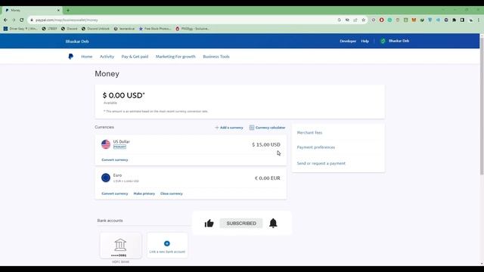The width and height of the screenshot is (484, 272).
Task: Select the HDFC bank building icon
Action: [120, 245]
